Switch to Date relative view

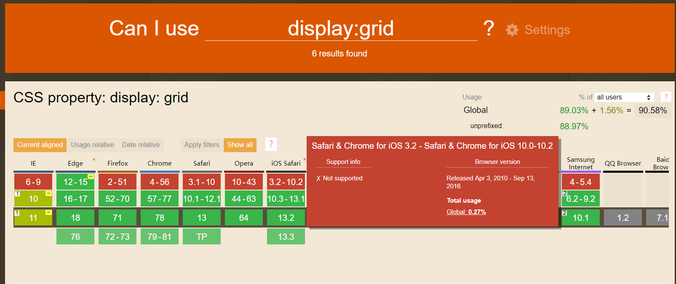click(x=141, y=145)
